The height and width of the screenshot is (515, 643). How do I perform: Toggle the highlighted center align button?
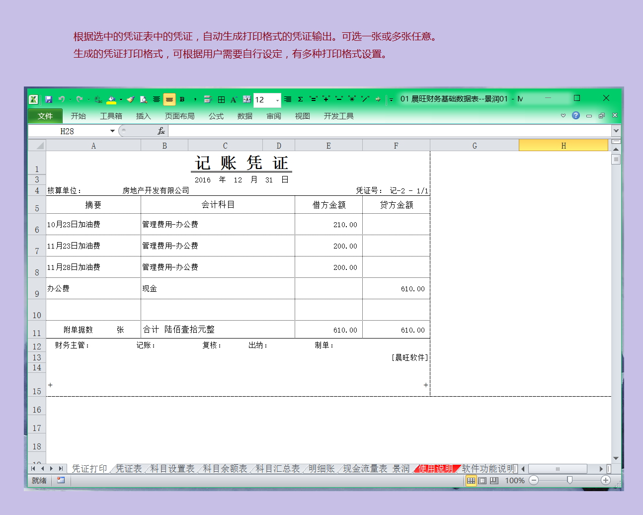point(169,99)
